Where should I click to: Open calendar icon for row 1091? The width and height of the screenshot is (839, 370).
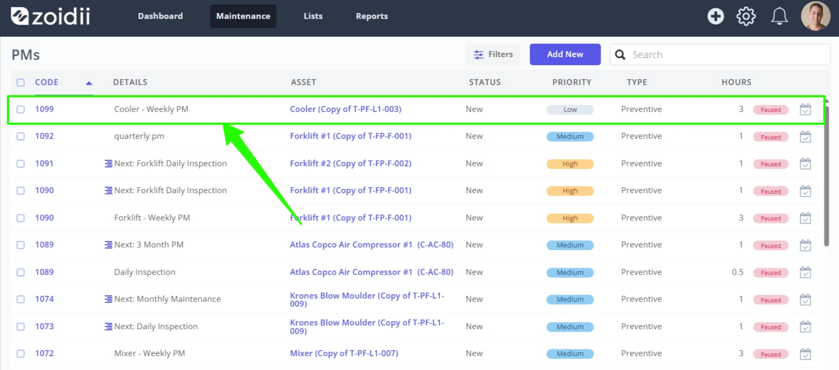point(805,163)
